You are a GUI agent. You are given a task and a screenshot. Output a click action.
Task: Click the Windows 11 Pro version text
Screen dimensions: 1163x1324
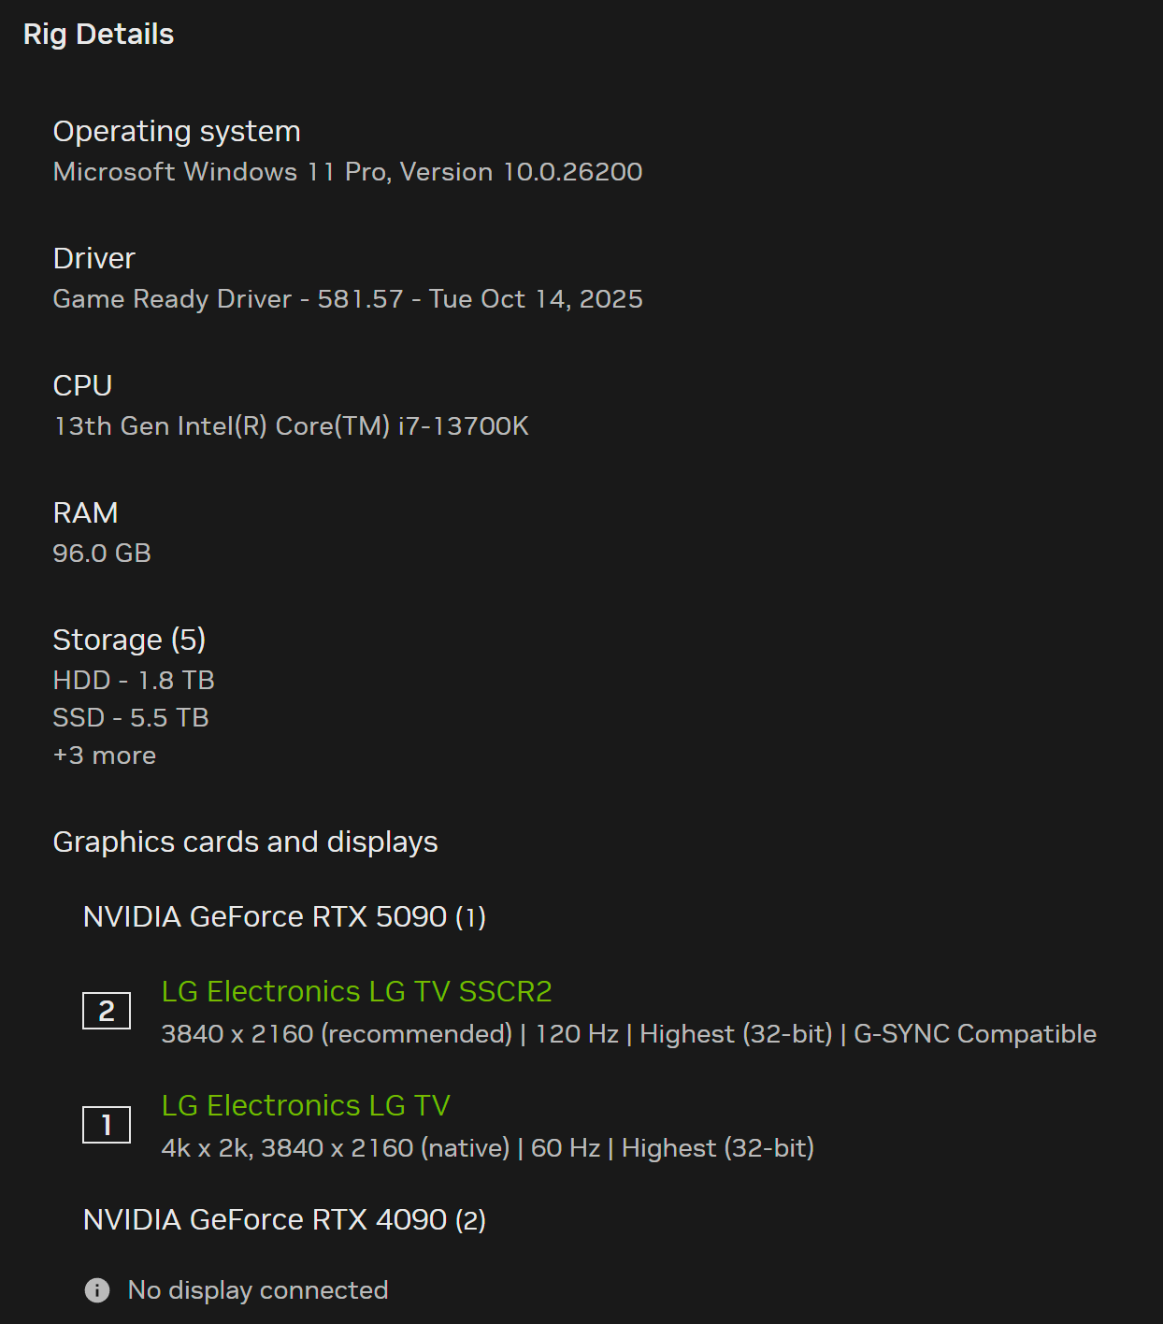tap(348, 172)
